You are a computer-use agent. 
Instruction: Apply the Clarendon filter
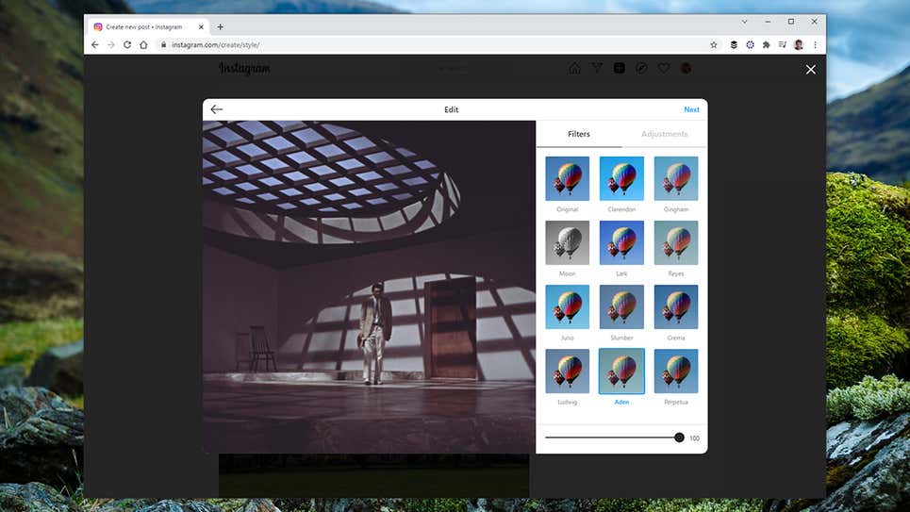(621, 178)
